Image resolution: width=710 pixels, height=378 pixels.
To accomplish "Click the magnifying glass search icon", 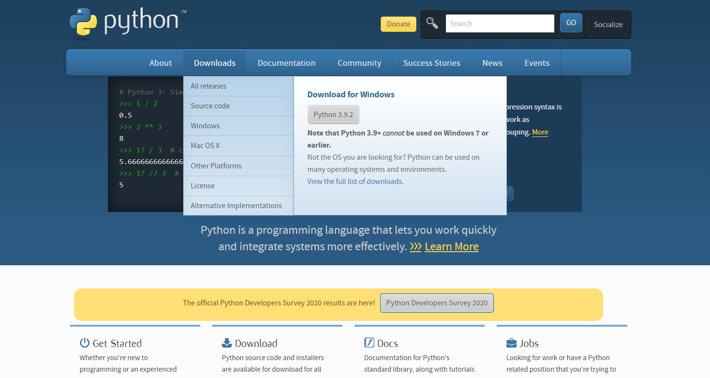I will pos(432,23).
